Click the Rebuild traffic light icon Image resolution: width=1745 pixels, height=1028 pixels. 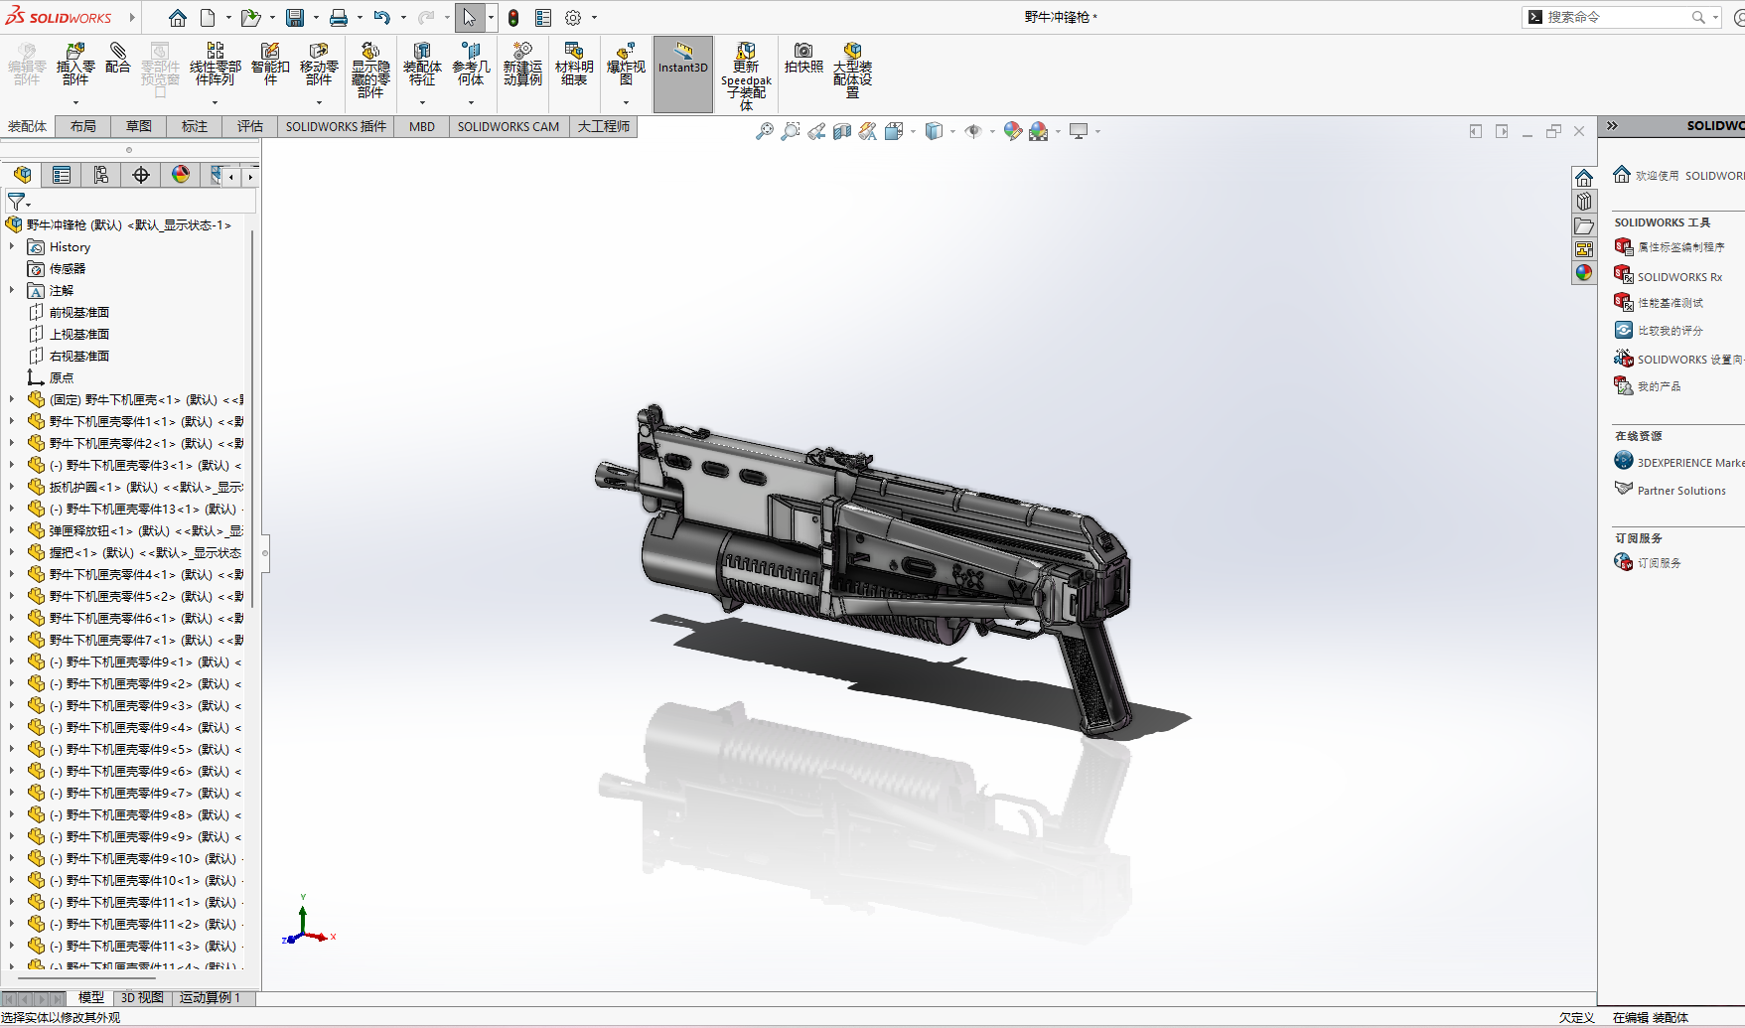pos(513,18)
